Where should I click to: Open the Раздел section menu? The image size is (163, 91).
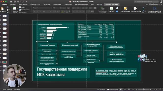pyautogui.click(x=23, y=12)
